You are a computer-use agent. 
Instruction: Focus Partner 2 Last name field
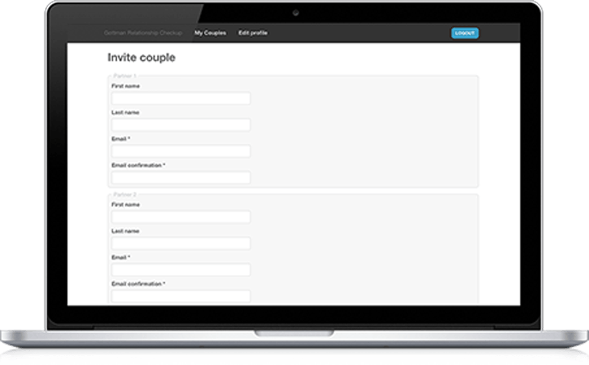point(181,243)
